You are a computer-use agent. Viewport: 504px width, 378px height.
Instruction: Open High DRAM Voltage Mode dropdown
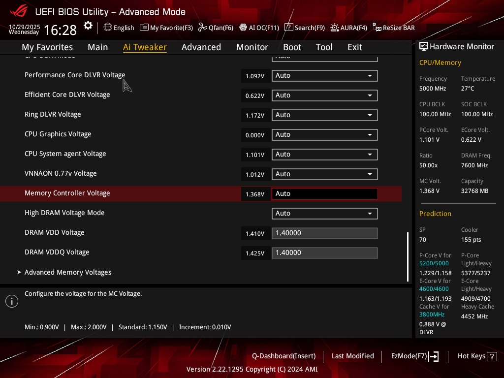point(325,214)
